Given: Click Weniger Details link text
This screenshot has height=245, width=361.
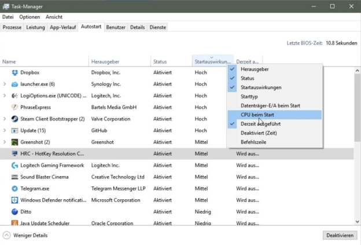Looking at the screenshot, I should [31, 235].
